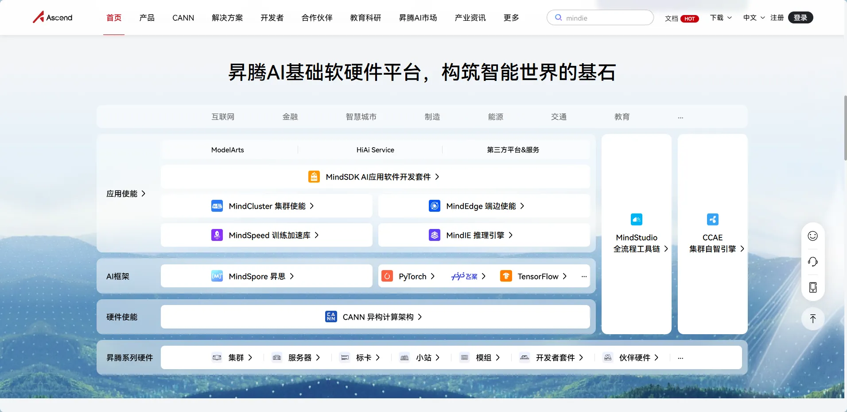The image size is (847, 412).
Task: Click the CCAE 集群自智引擎 icon
Action: 712,219
